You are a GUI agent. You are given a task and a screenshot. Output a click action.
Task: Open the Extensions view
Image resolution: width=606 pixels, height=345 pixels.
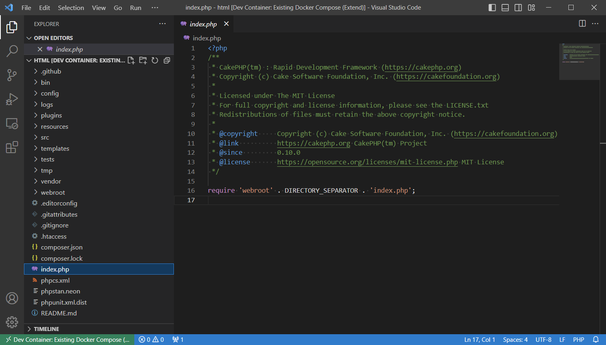coord(12,147)
